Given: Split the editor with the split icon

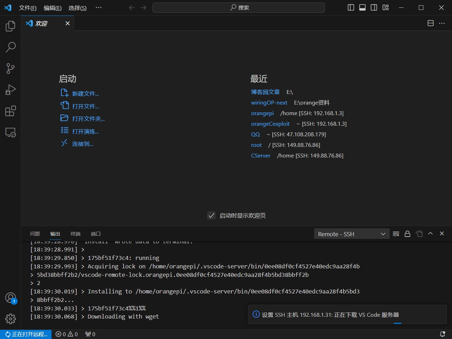Looking at the screenshot, I should pyautogui.click(x=430, y=23).
